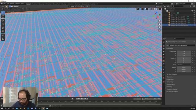The width and height of the screenshot is (196, 110).
Task: Hide the Camera object in outliner
Action: pos(194,13)
